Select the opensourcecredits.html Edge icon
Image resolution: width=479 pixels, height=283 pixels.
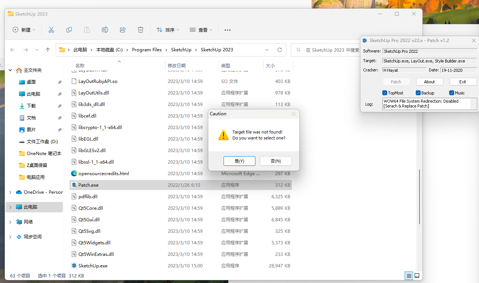click(74, 173)
